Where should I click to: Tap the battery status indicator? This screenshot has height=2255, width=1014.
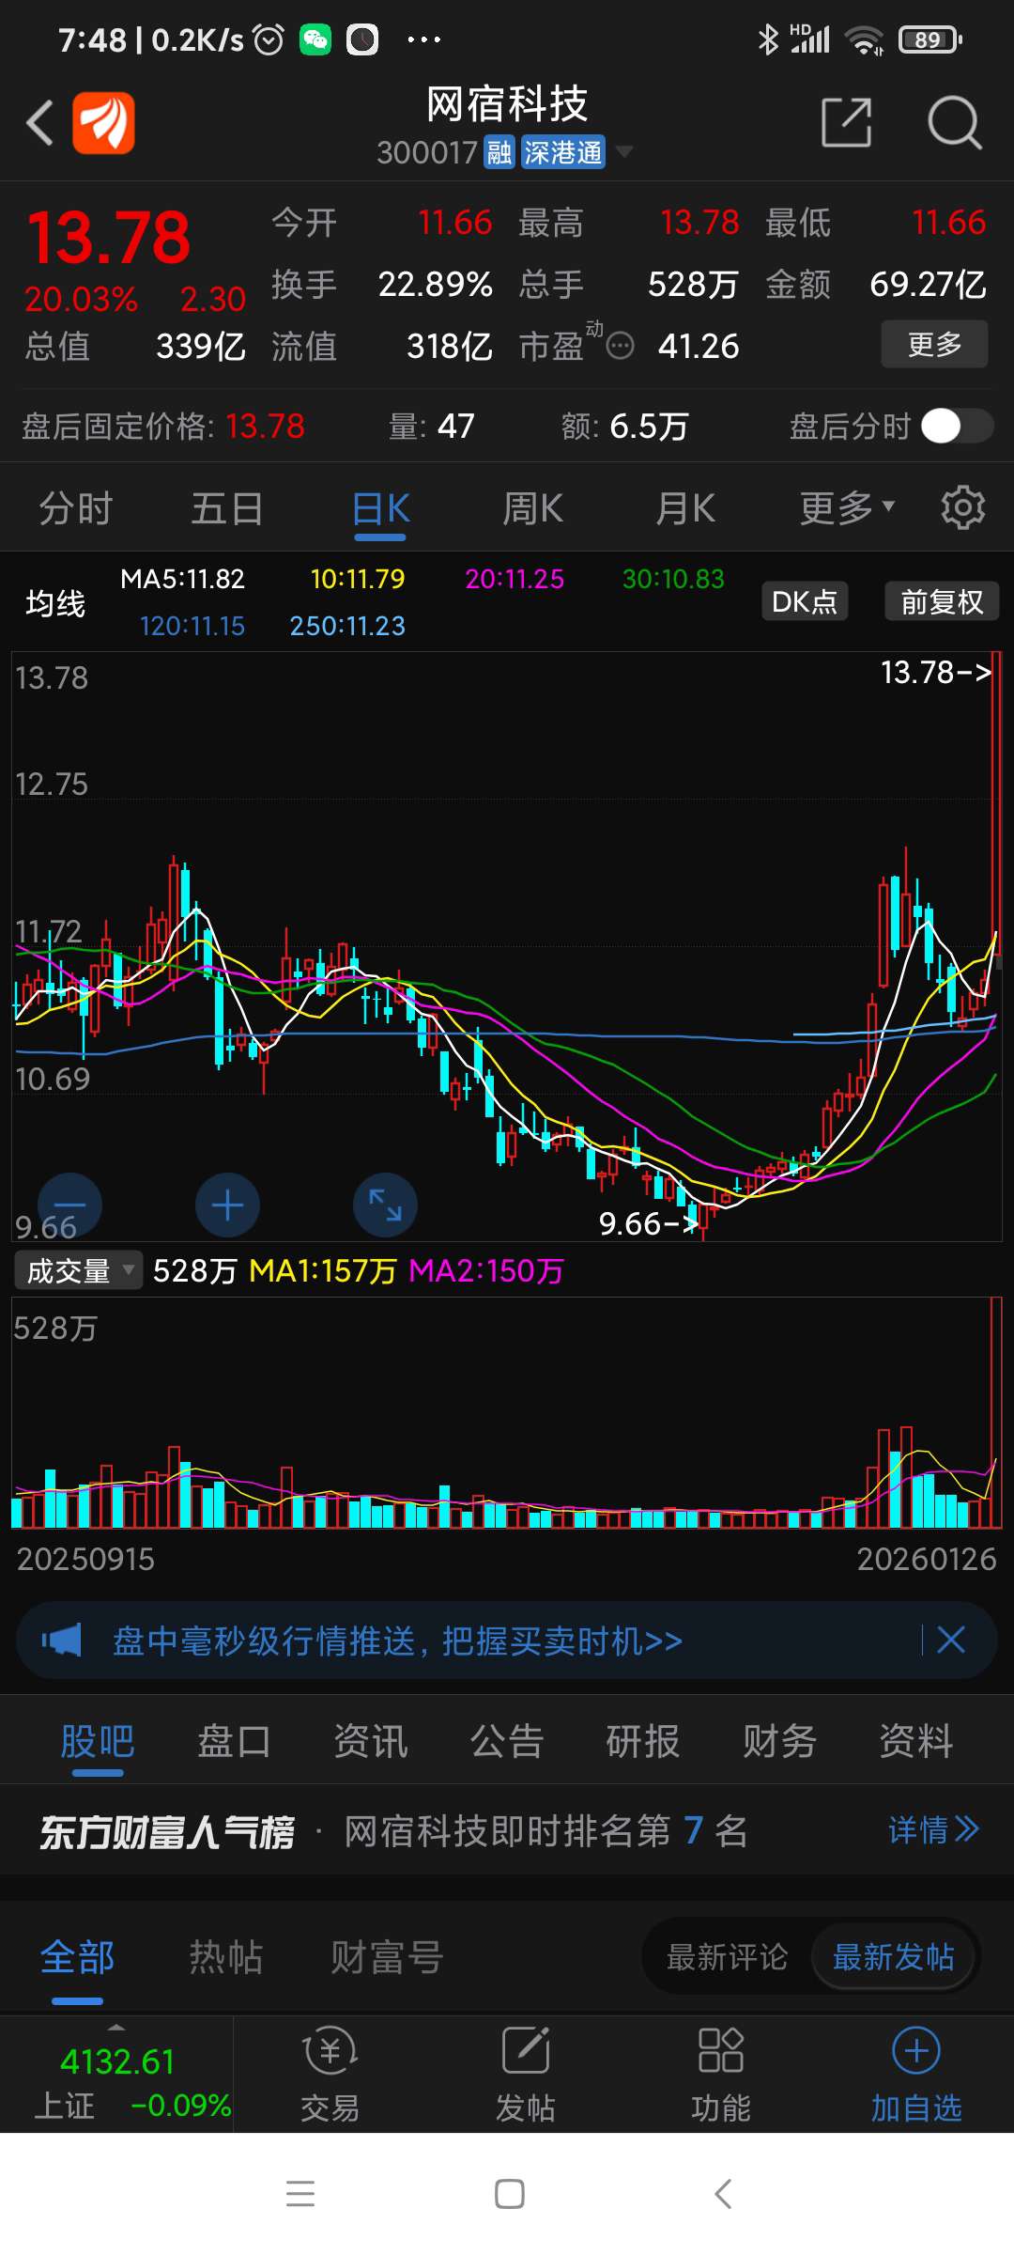point(929,39)
